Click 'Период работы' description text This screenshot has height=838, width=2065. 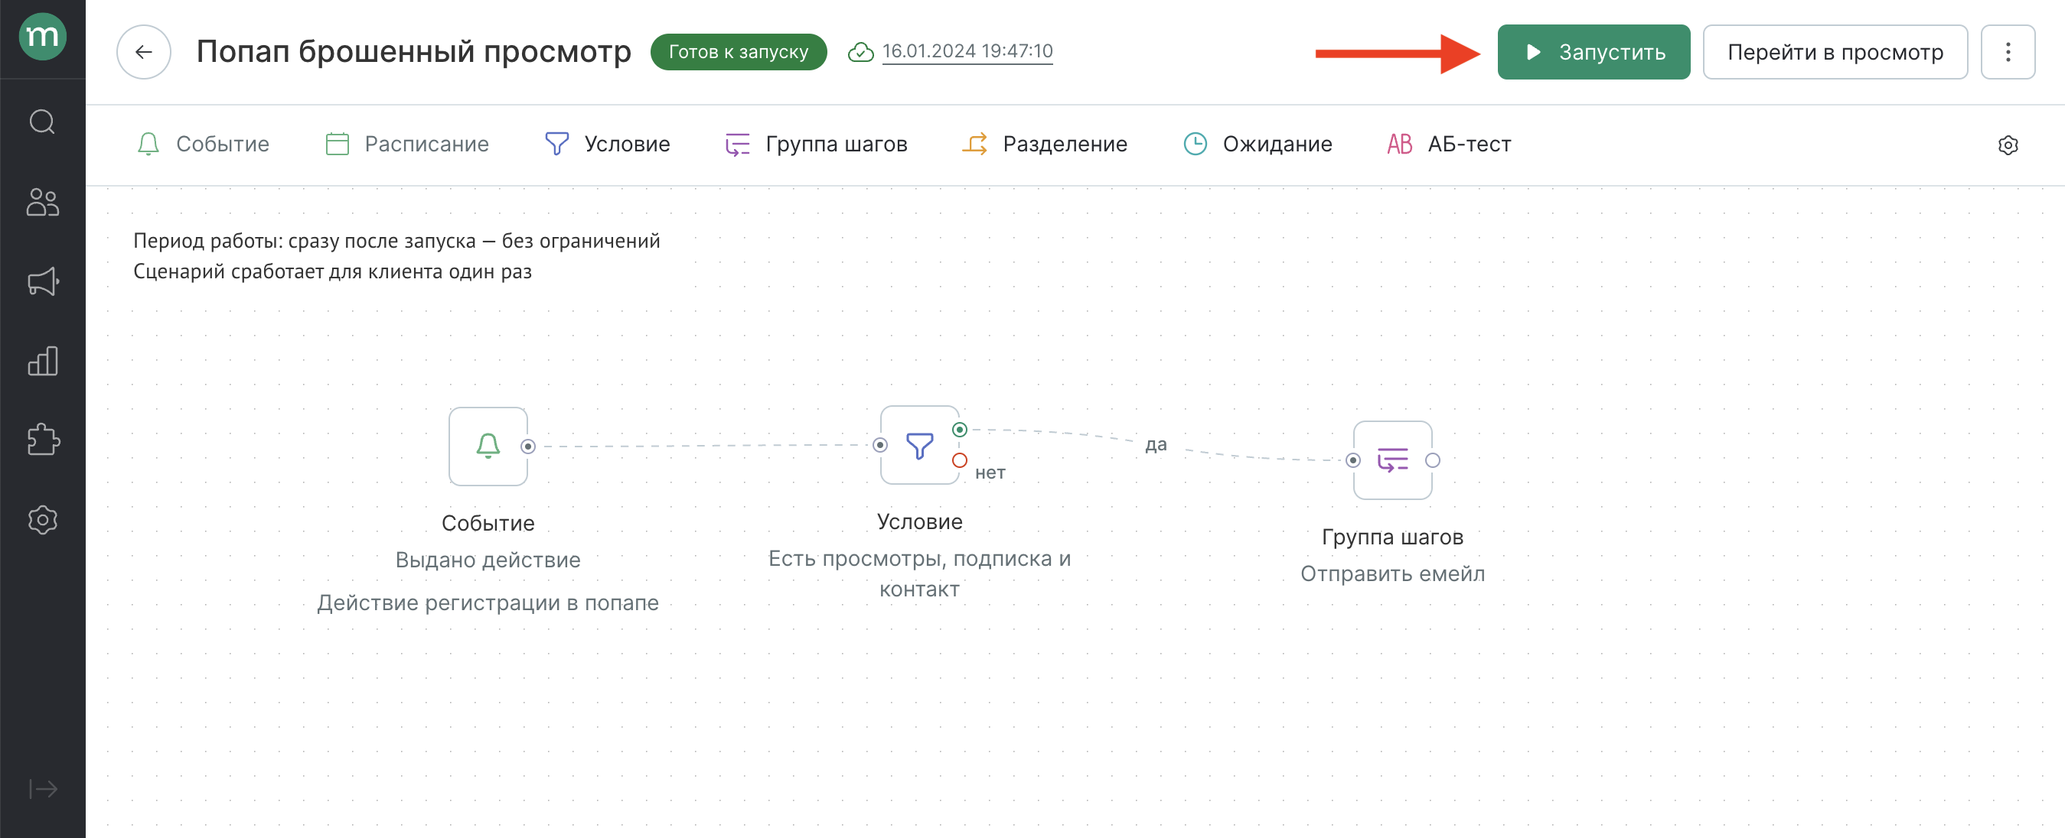396,240
